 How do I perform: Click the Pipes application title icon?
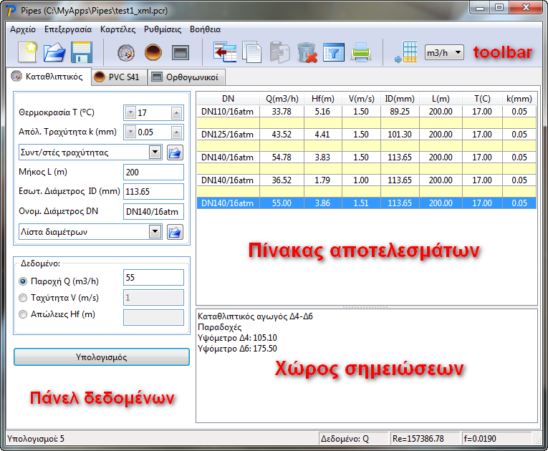tap(11, 11)
